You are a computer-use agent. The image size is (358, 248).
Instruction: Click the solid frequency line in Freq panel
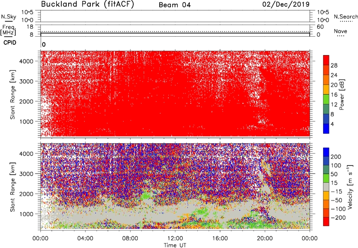pyautogui.click(x=175, y=33)
